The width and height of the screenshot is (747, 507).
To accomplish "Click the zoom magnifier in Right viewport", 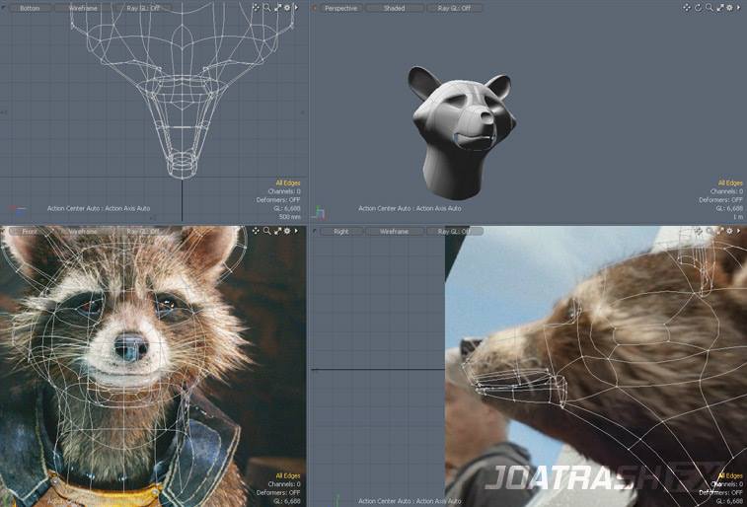I will pos(710,231).
